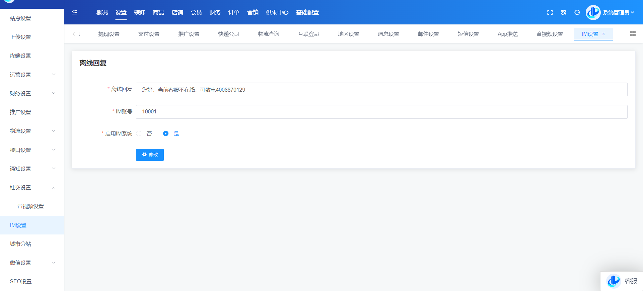Click the system administrator avatar logo

[x=593, y=12]
